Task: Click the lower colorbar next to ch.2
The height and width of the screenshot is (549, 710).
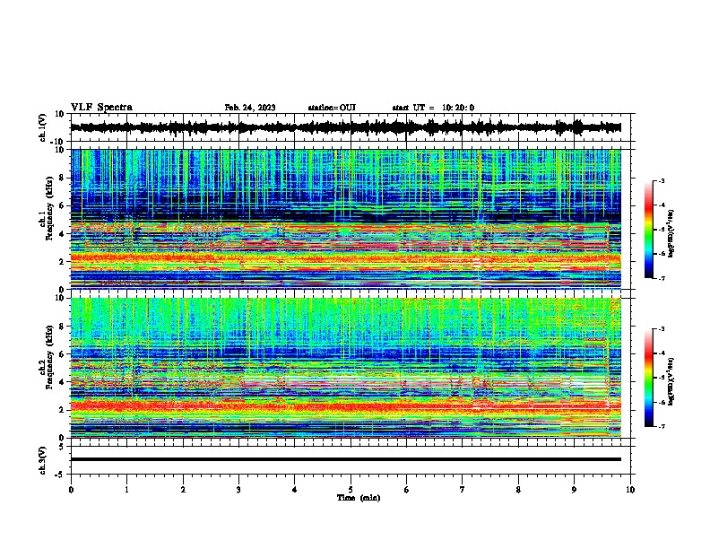Action: 648,378
